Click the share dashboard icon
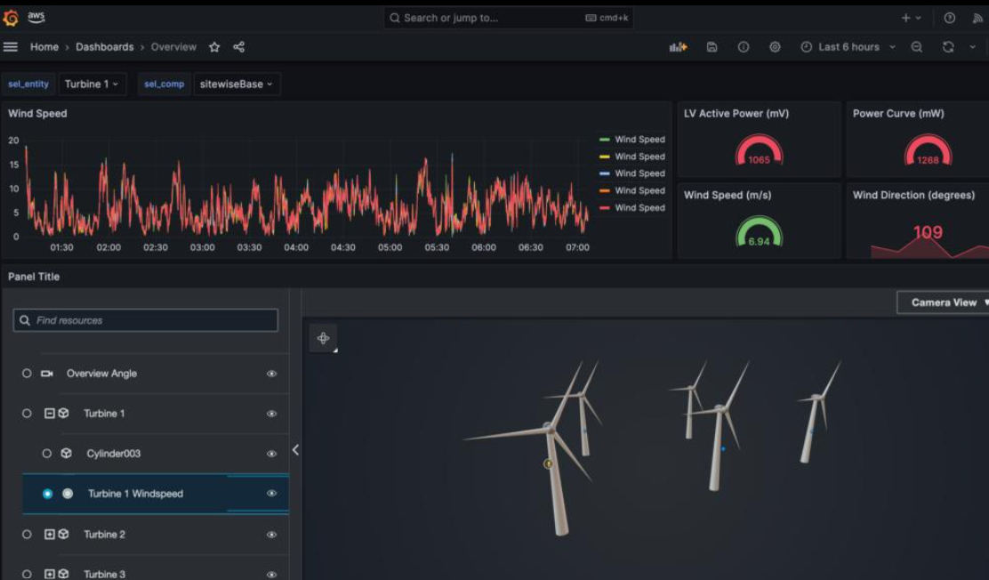989x580 pixels. (239, 47)
